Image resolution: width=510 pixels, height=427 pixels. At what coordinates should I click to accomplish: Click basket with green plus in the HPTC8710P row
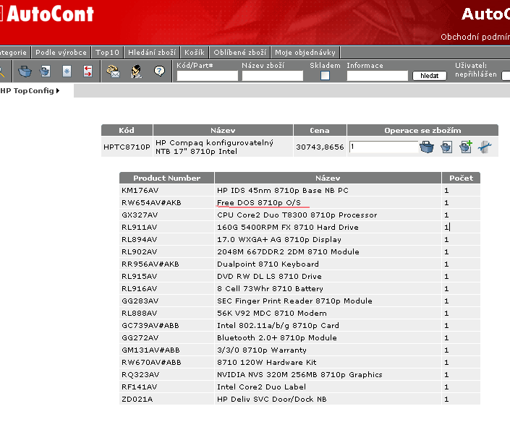(466, 147)
